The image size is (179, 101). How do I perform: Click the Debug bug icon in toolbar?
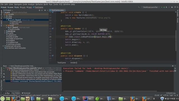pyautogui.click(x=164, y=7)
